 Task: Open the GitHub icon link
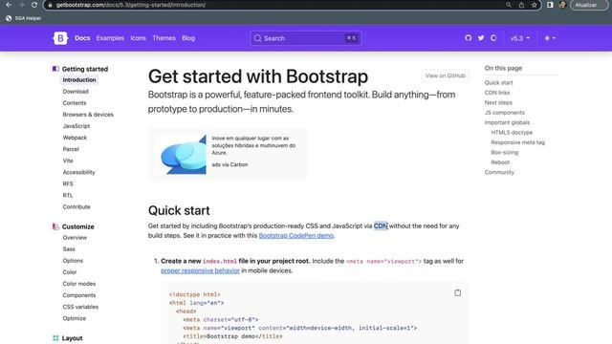point(469,38)
